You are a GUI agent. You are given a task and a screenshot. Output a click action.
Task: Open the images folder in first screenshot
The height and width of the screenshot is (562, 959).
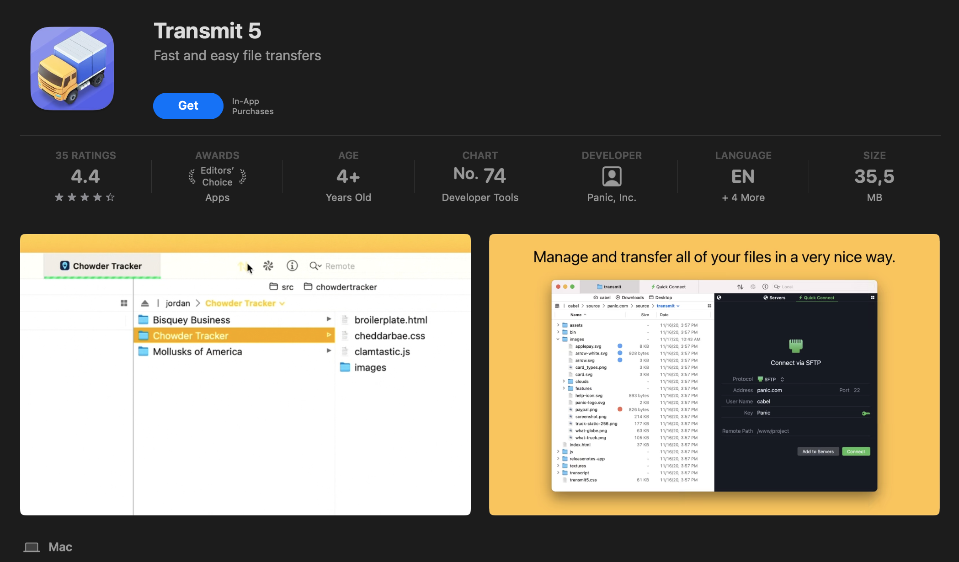coord(363,367)
